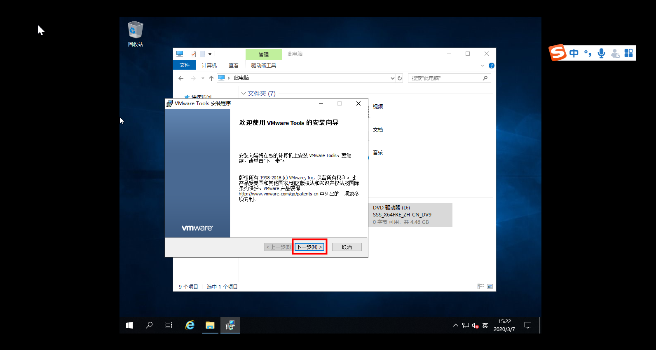Collapse the 文件夹 (7) group
The image size is (656, 350).
pyautogui.click(x=244, y=94)
